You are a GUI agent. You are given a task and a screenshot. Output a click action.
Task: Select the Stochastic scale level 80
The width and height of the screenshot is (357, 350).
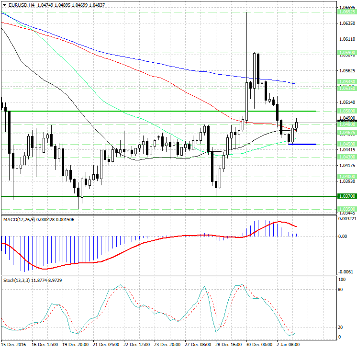tap(340, 290)
